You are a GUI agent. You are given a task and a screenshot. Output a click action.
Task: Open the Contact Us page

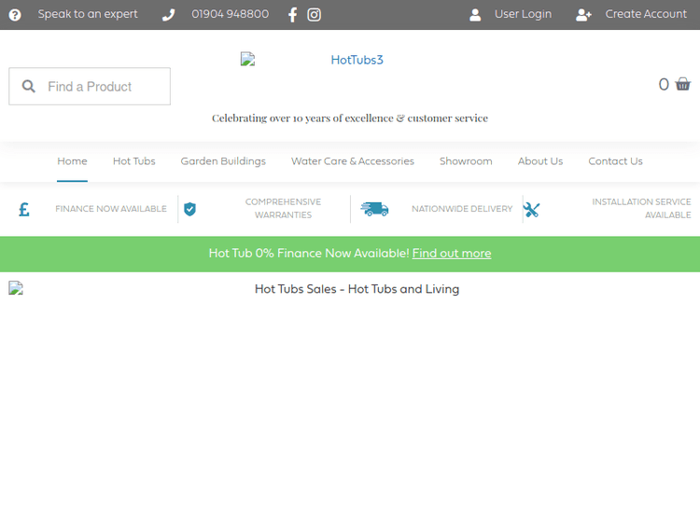coord(615,161)
